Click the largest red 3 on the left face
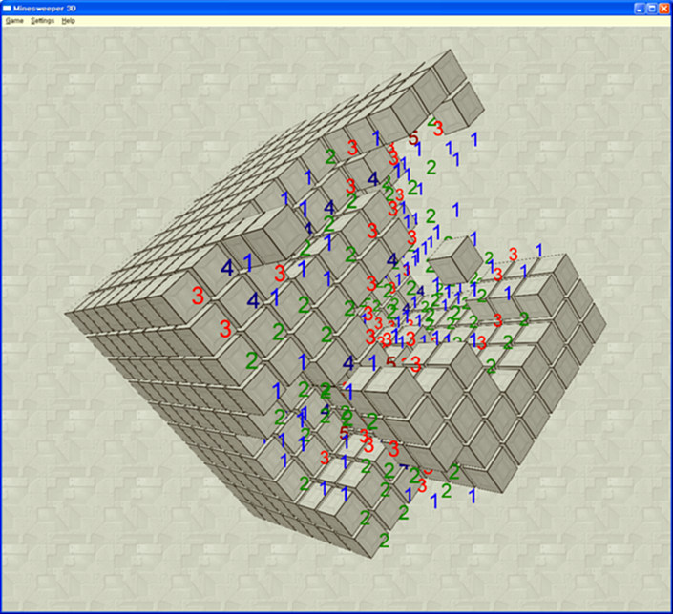673x614 pixels. [x=198, y=296]
